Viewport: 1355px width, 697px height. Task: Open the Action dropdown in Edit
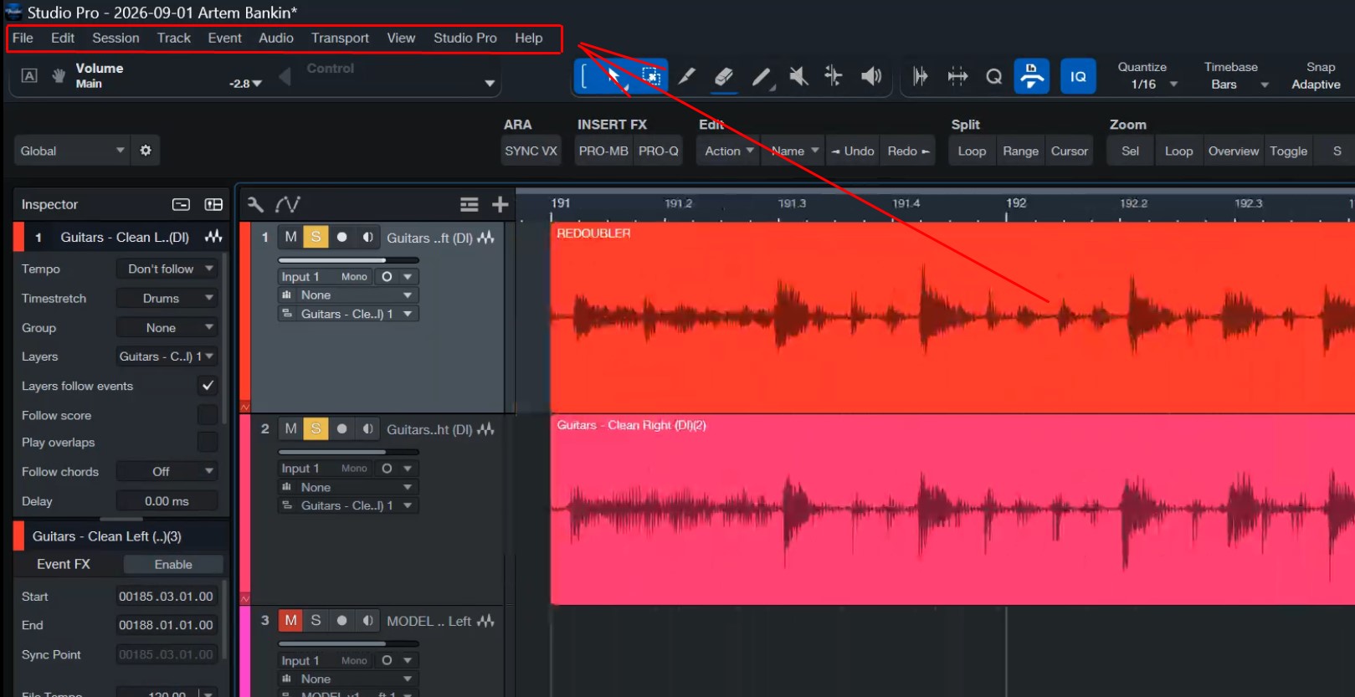728,151
